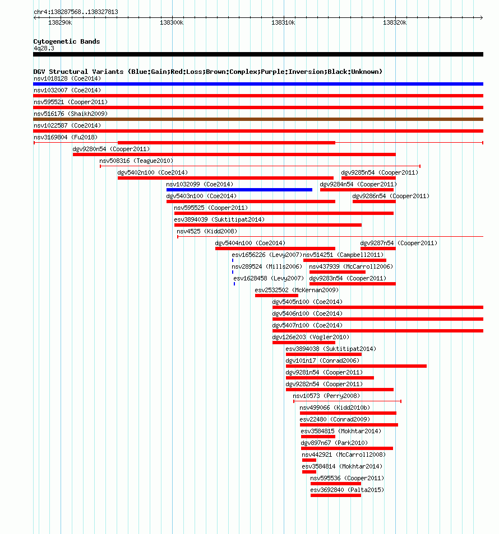Click the Cytogenetic Bands track title
This screenshot has width=499, height=534.
(x=67, y=41)
